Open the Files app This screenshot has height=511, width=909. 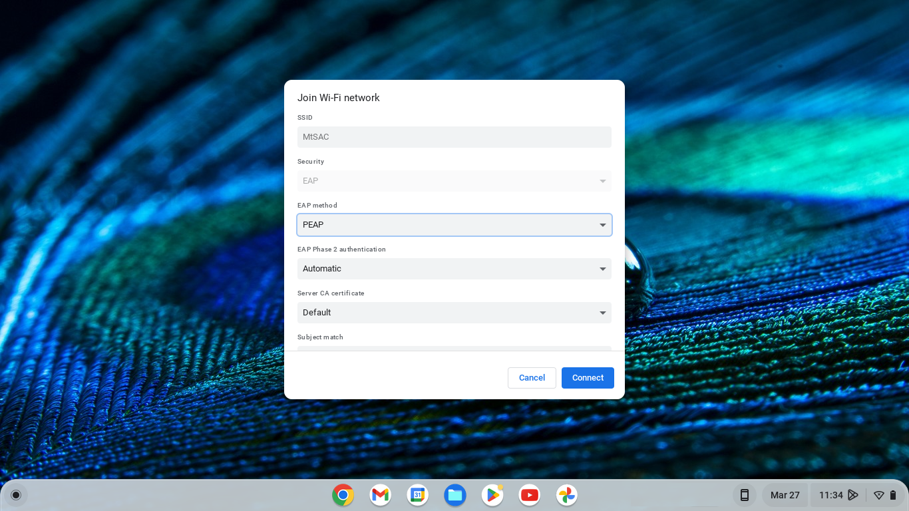click(454, 495)
